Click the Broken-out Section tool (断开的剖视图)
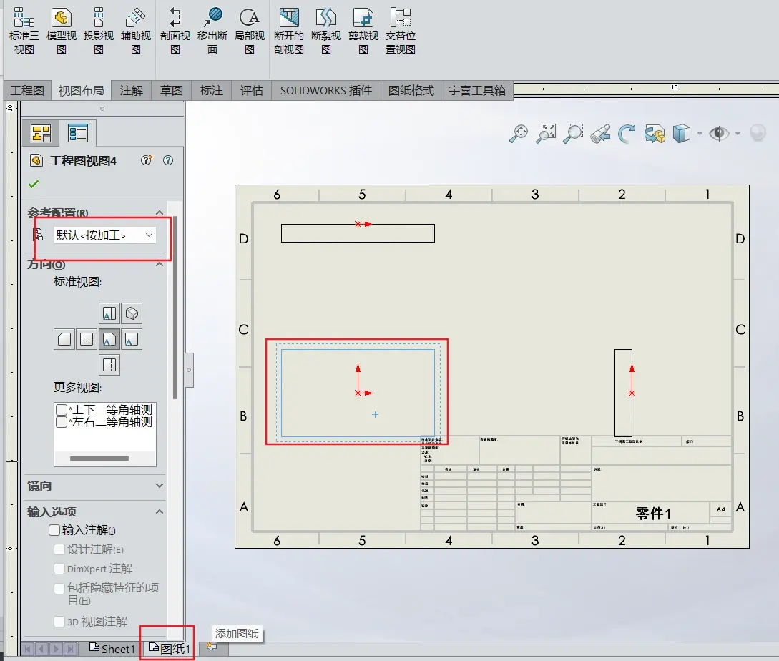The height and width of the screenshot is (661, 779). (x=289, y=31)
